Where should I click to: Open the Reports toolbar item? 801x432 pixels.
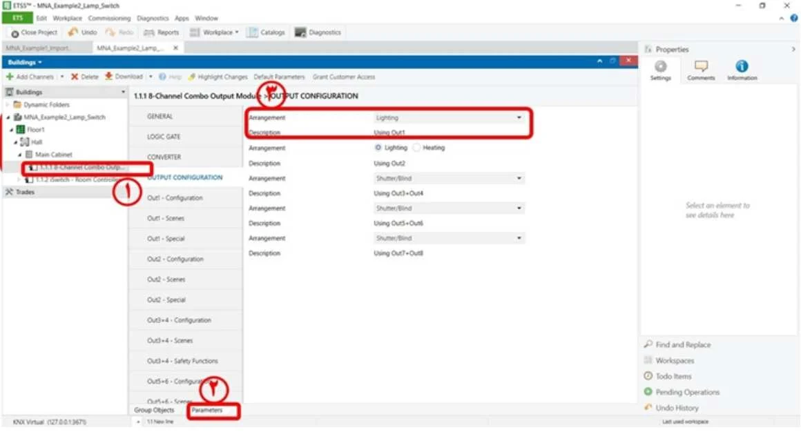click(162, 32)
